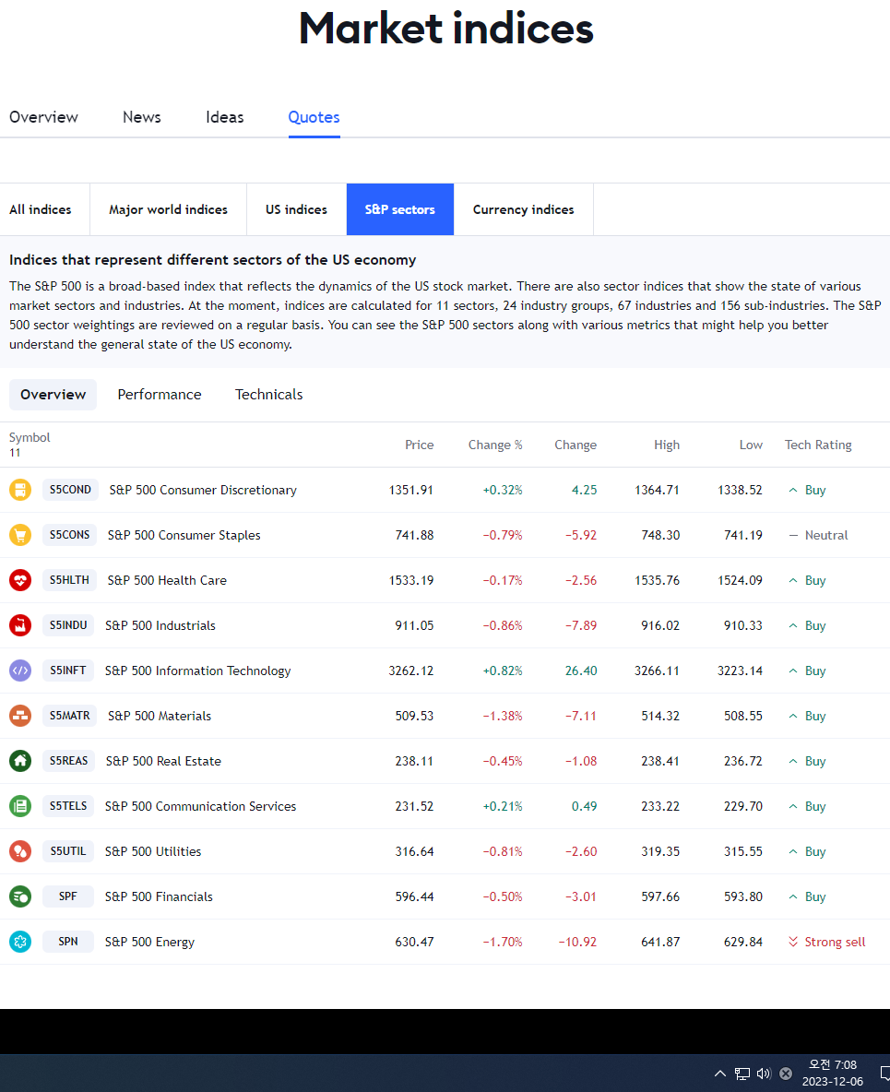
Task: Click the Health Care heart icon
Action: pyautogui.click(x=20, y=580)
